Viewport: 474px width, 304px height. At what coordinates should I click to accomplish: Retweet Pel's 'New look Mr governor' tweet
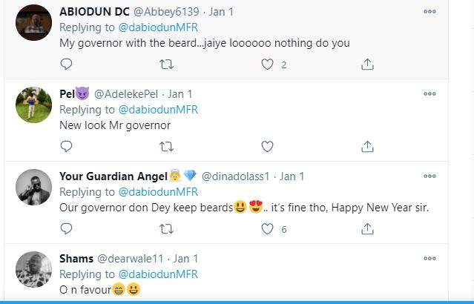[x=167, y=147]
